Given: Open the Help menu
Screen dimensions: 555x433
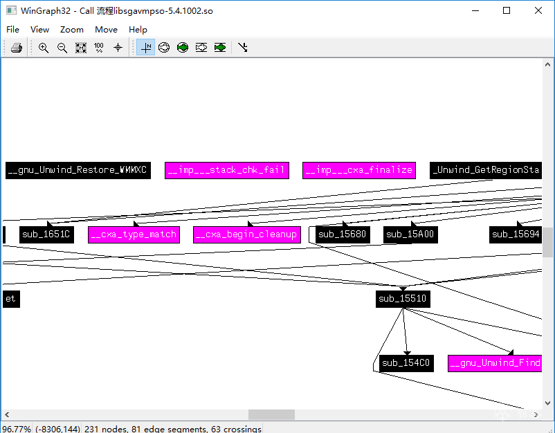Looking at the screenshot, I should [x=138, y=29].
